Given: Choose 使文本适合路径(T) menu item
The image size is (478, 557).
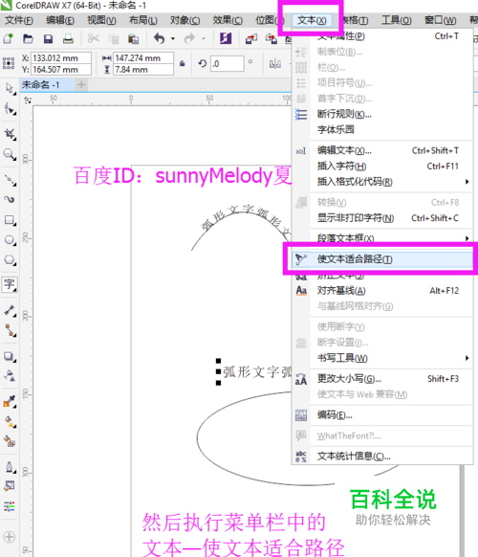Looking at the screenshot, I should [382, 259].
